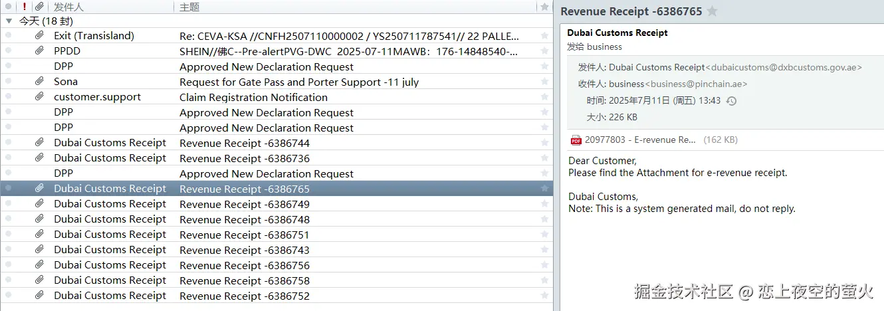884x311 pixels.
Task: Sort by attachment paperclip column header
Action: [x=40, y=7]
